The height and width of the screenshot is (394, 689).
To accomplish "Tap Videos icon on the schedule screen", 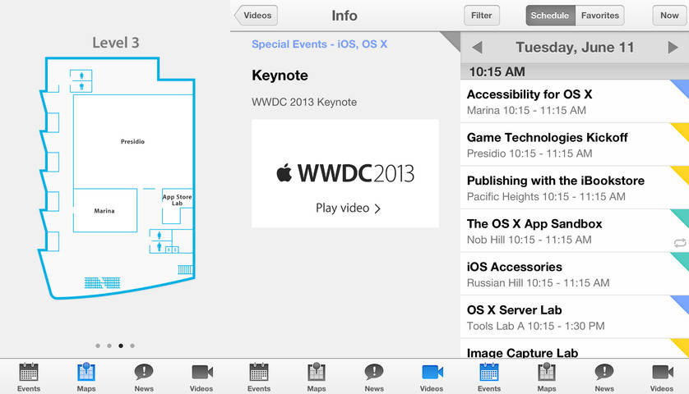I will pos(662,372).
